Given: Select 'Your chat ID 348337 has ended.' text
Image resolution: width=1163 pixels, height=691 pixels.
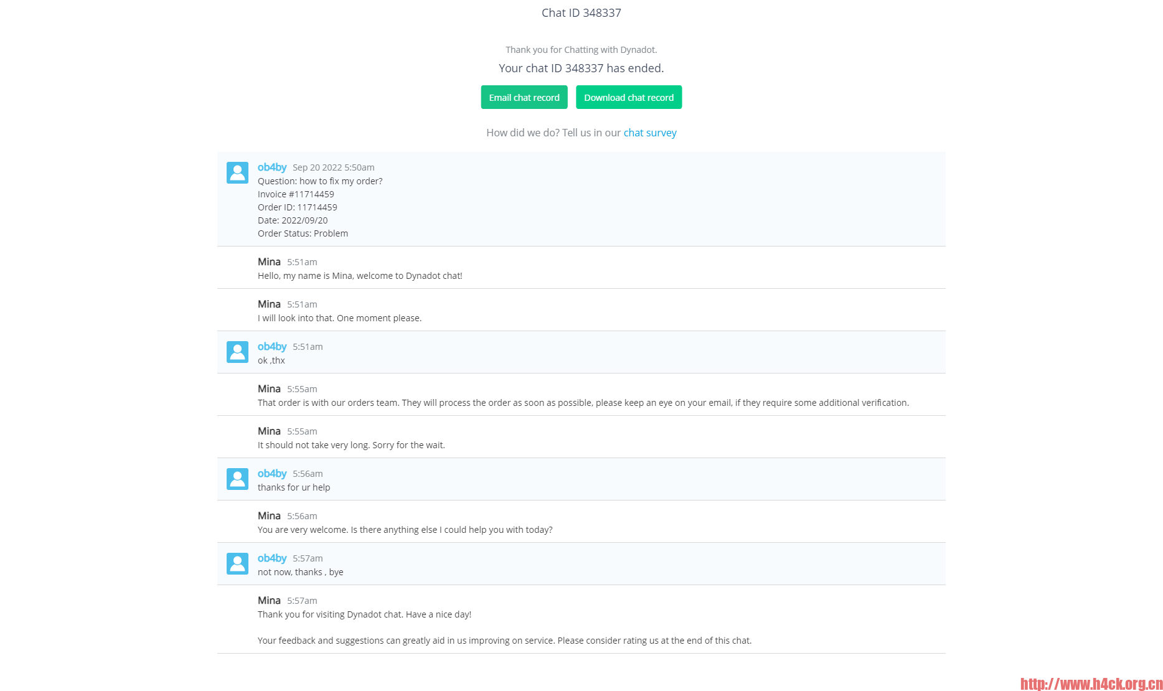Looking at the screenshot, I should click(581, 68).
